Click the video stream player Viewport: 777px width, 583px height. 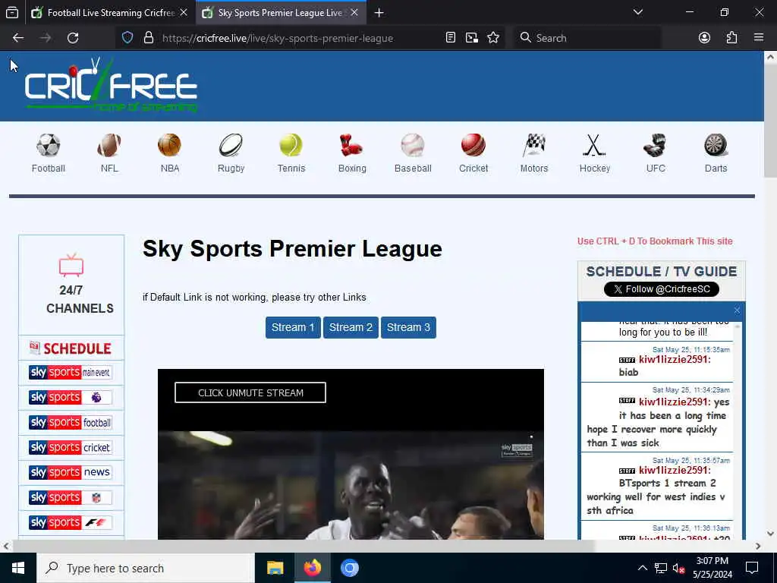click(351, 454)
